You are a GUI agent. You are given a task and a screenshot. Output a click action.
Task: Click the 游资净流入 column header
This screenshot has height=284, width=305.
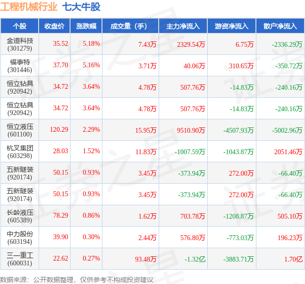(x=232, y=26)
